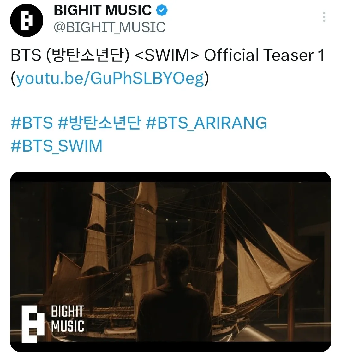The height and width of the screenshot is (356, 341).
Task: Open the three-dot more options menu
Action: 324,17
